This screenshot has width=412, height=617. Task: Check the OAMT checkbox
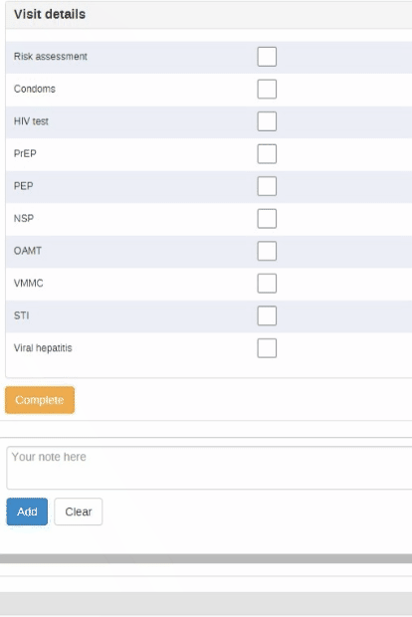pos(267,251)
